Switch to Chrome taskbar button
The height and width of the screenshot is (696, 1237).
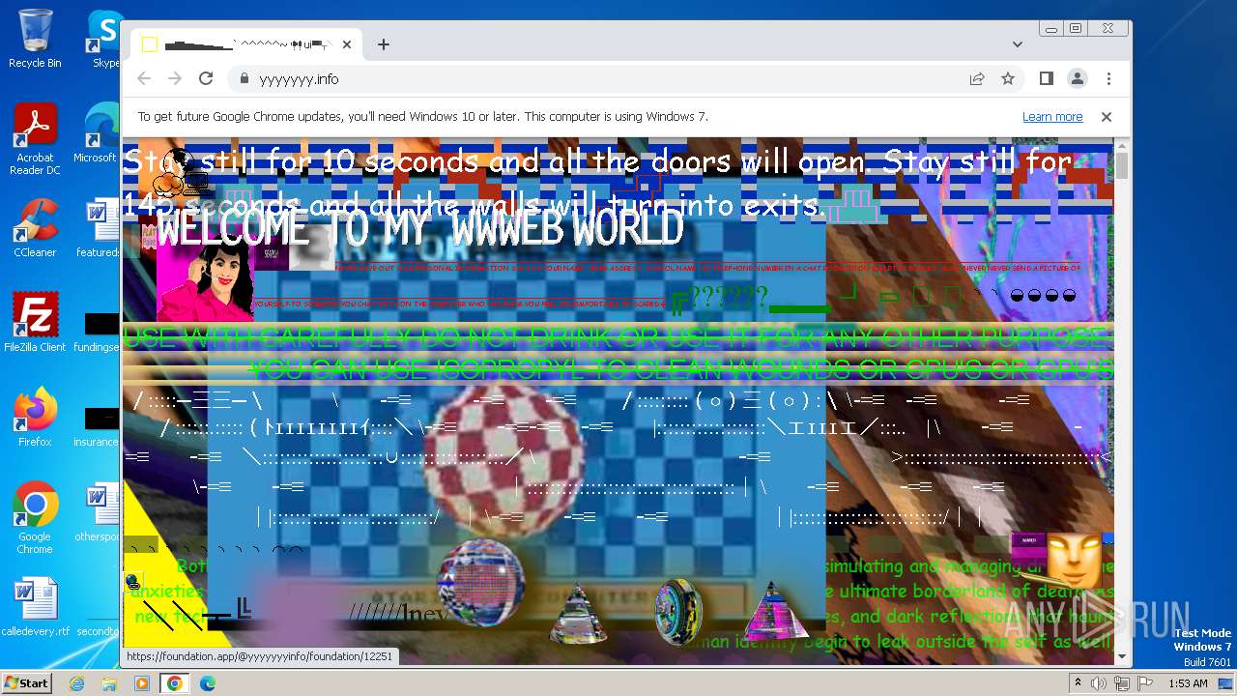(x=175, y=683)
